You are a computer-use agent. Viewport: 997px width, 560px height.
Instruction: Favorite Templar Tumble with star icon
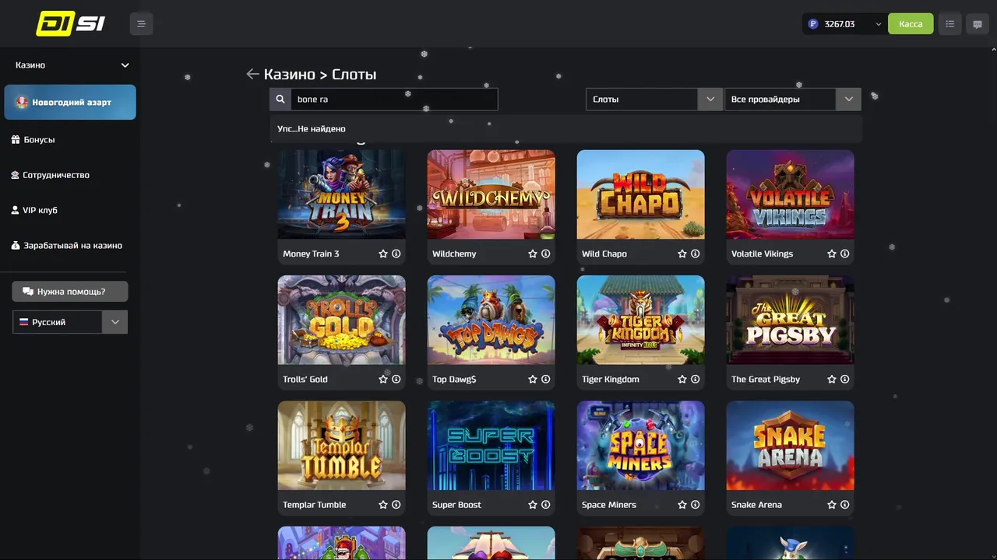383,505
